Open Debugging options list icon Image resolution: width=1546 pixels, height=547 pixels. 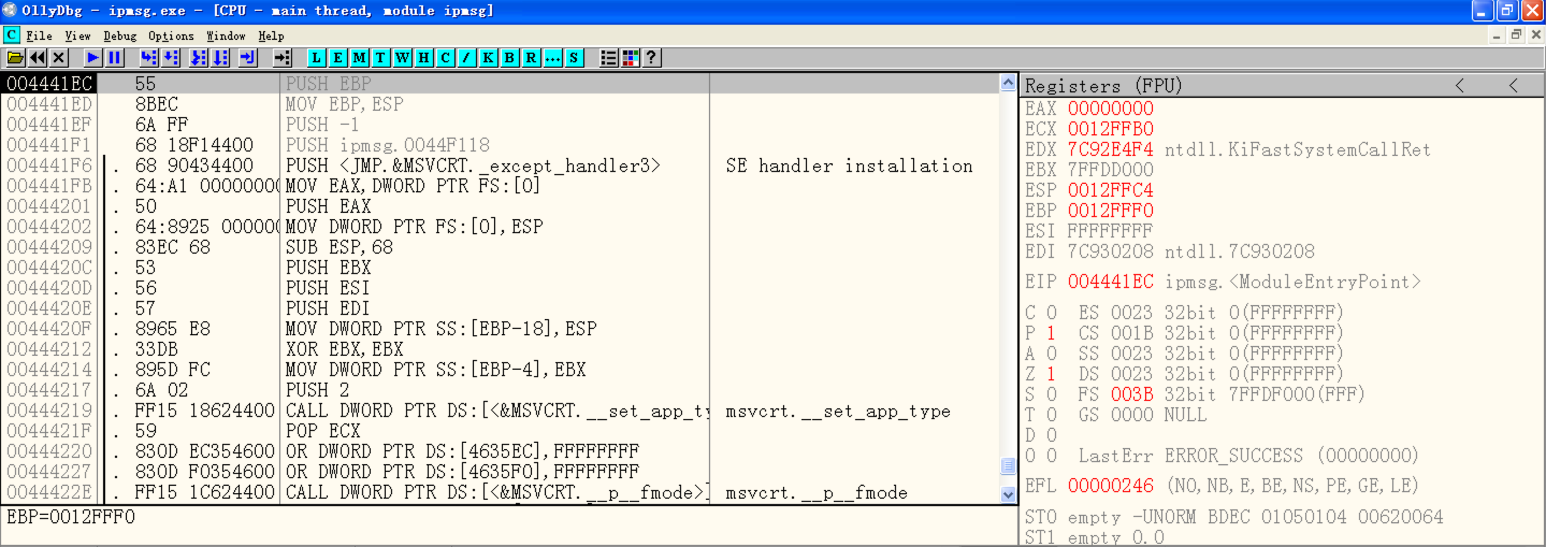609,57
